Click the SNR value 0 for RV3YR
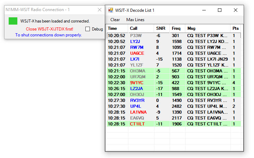This screenshot has height=158, width=254. (158, 100)
